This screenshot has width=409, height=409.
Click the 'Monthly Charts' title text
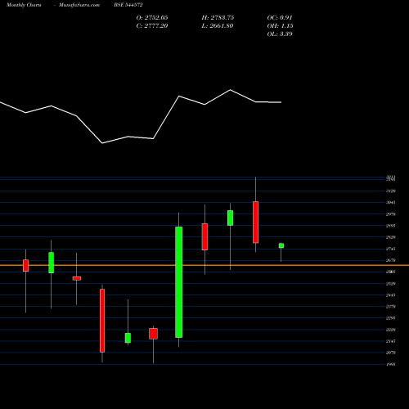pos(24,5)
